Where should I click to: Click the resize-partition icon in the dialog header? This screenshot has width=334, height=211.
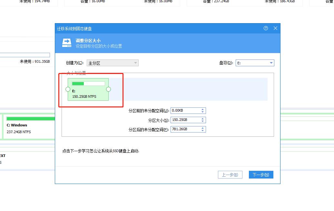(x=66, y=42)
